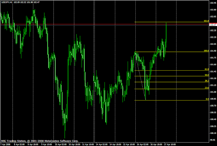
Task: Click the 102.65 price scale label
Action: click(213, 17)
